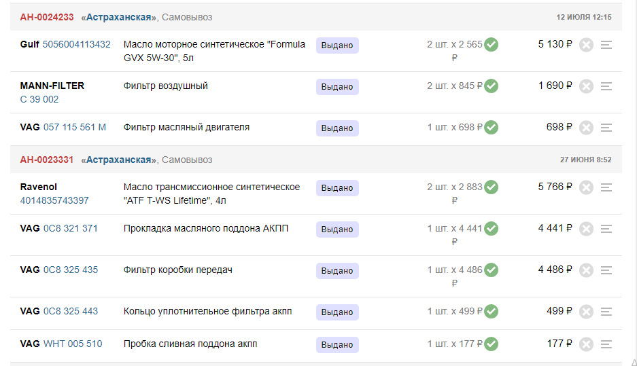The height and width of the screenshot is (366, 637).
Task: Open part number 5056004113432
Action: click(x=76, y=44)
